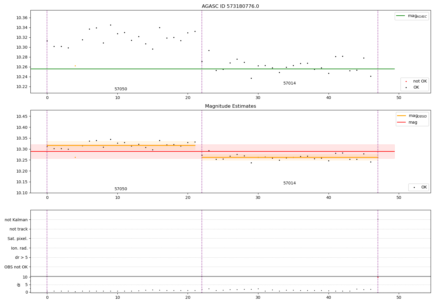This screenshot has height=304, width=435.
Task: Click the 'Ion. rad.' axis label
Action: point(19,248)
